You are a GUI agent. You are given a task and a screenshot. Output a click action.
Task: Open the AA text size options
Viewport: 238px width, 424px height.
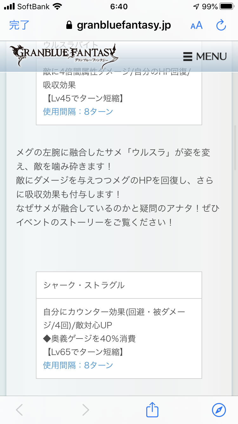point(196,25)
